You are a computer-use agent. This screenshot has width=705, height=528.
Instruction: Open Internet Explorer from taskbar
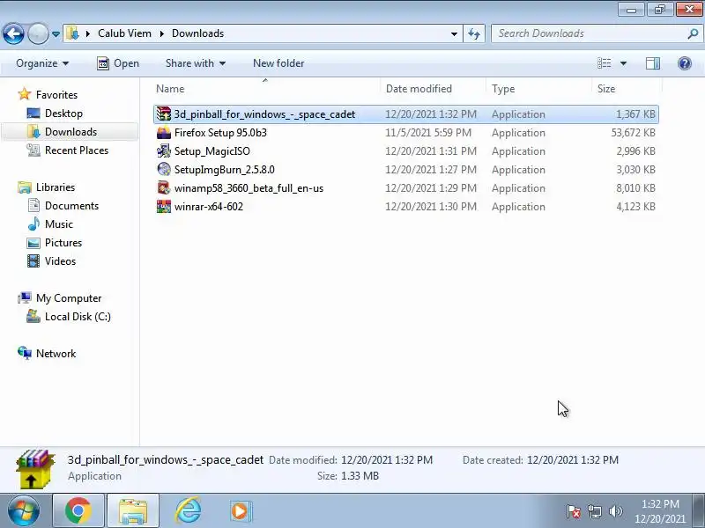(x=188, y=511)
